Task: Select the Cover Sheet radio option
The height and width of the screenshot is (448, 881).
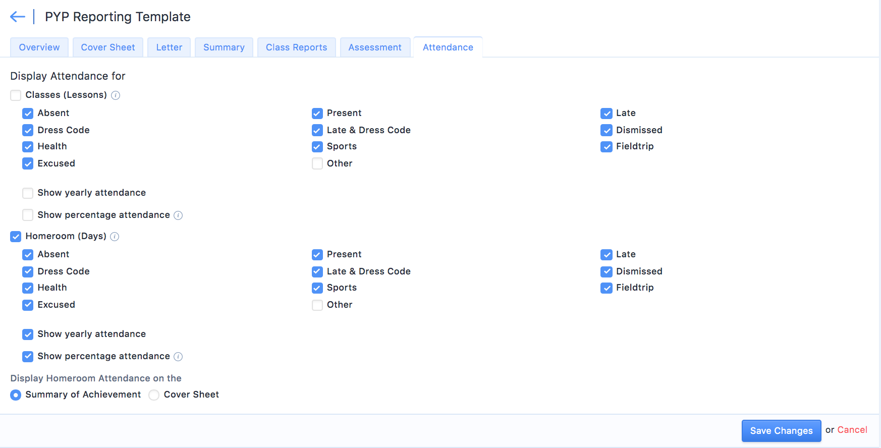Action: [154, 395]
